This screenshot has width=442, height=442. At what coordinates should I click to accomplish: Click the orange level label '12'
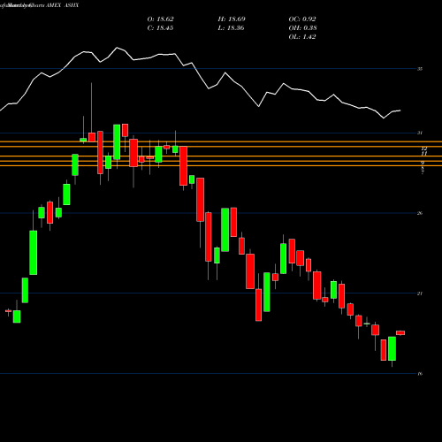[424, 149]
